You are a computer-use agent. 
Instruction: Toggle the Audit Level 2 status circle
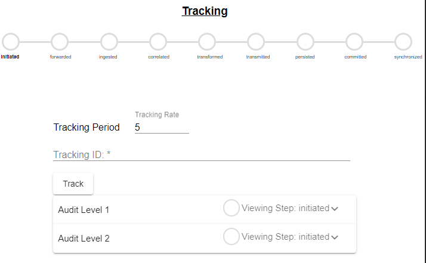231,237
